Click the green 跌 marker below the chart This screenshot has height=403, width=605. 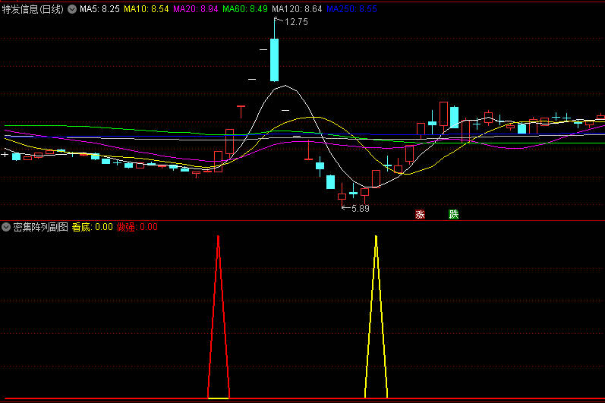click(453, 214)
